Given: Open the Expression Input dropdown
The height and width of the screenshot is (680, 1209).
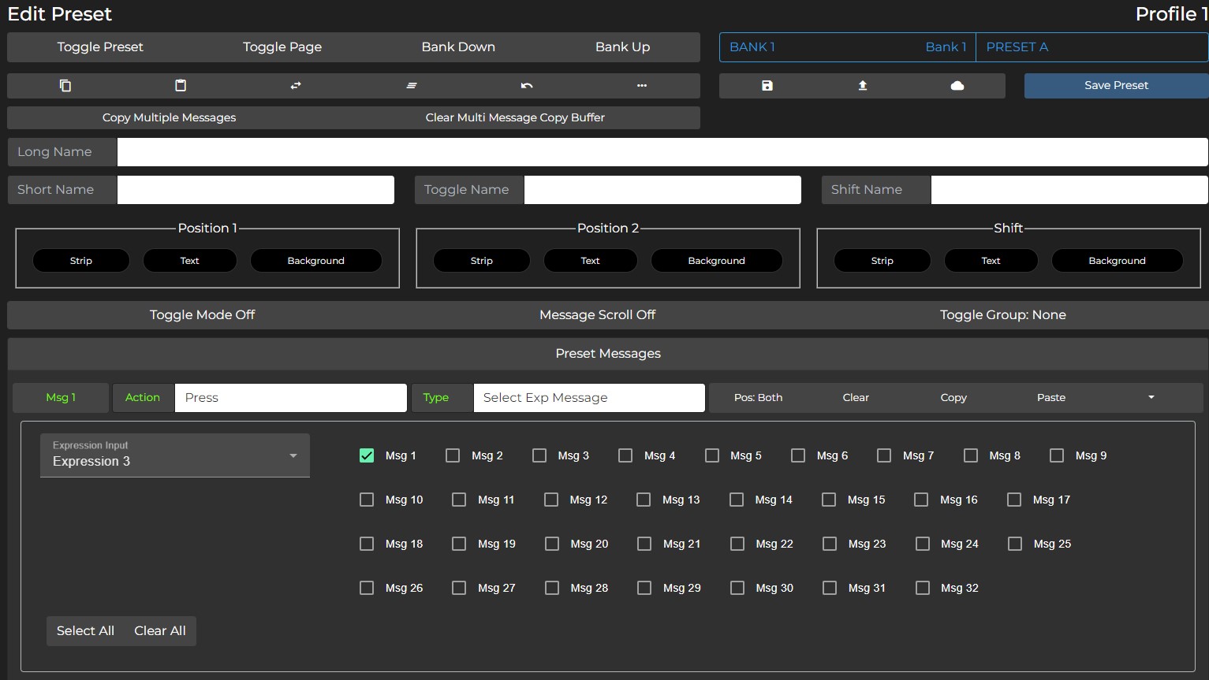Looking at the screenshot, I should [175, 455].
